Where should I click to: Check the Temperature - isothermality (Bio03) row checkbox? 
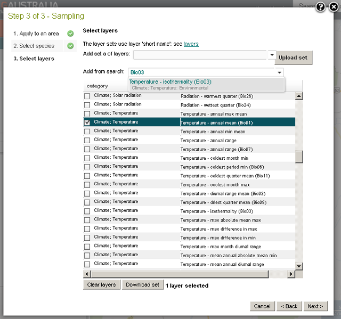(87, 211)
